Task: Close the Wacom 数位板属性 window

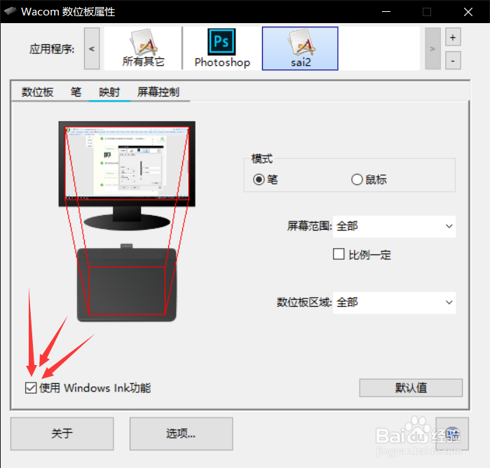Action: click(x=468, y=12)
